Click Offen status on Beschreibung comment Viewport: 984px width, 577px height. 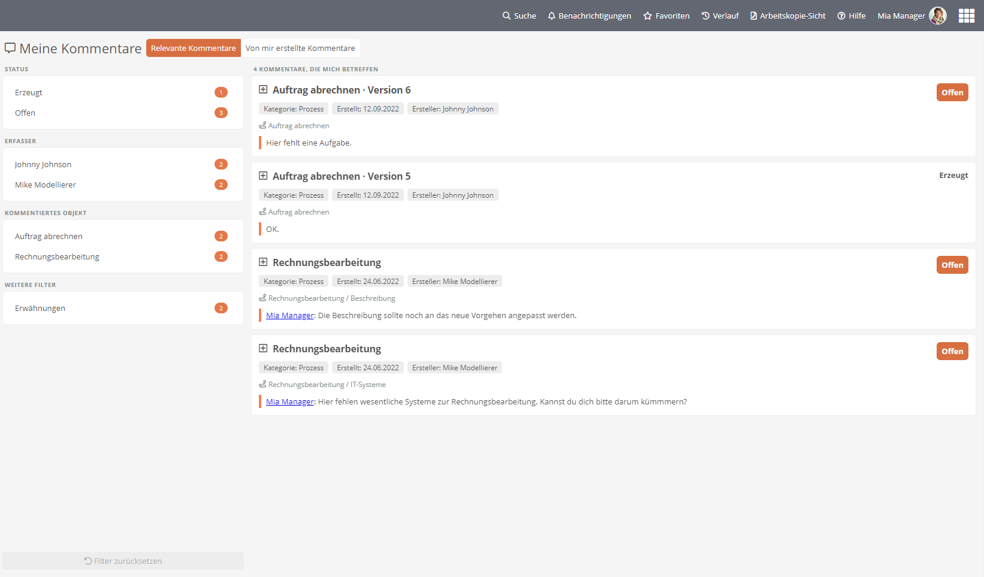click(952, 265)
